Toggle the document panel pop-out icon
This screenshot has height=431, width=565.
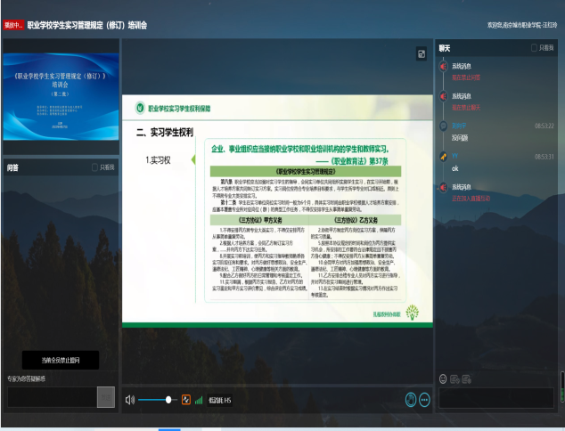pyautogui.click(x=422, y=54)
